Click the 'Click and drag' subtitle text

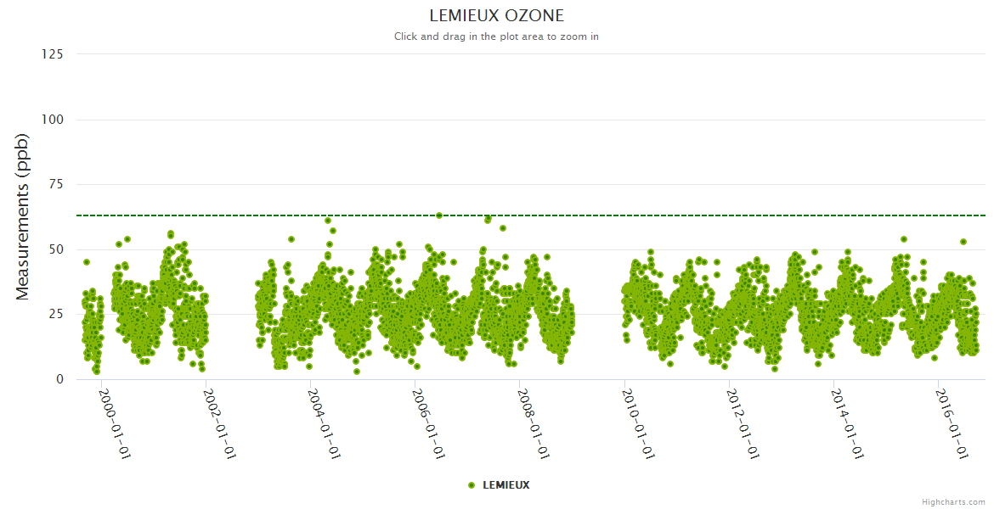[x=496, y=37]
